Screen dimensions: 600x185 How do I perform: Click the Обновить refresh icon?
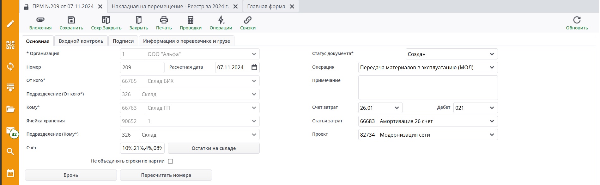point(577,20)
